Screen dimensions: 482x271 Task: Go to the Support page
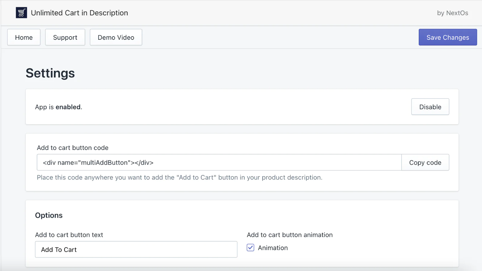coord(65,37)
